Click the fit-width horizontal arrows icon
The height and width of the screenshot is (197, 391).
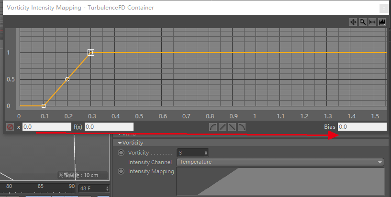372,22
